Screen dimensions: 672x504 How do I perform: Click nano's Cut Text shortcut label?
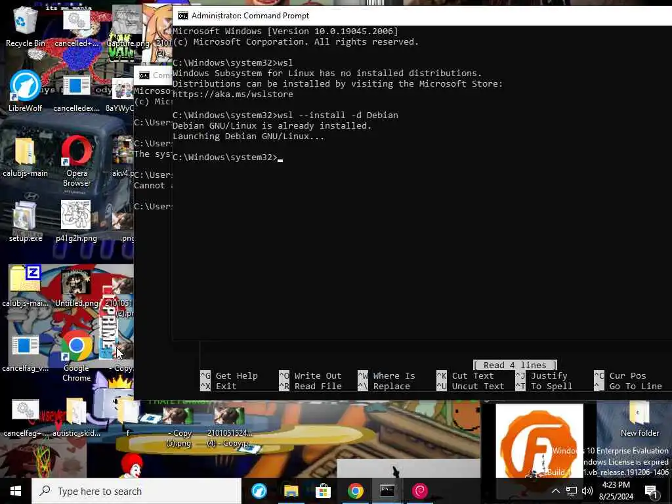(472, 376)
